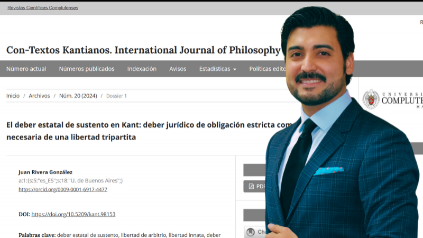Go to Números publicados
Screen dimensions: 423x238
pyautogui.click(x=87, y=69)
